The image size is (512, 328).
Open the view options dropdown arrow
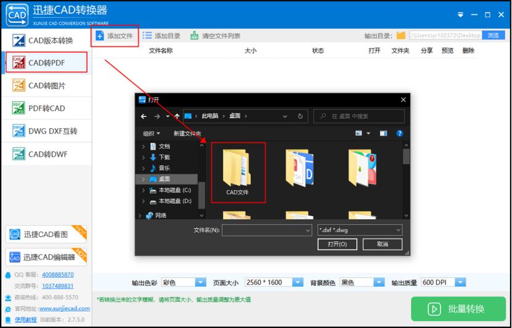click(x=368, y=134)
